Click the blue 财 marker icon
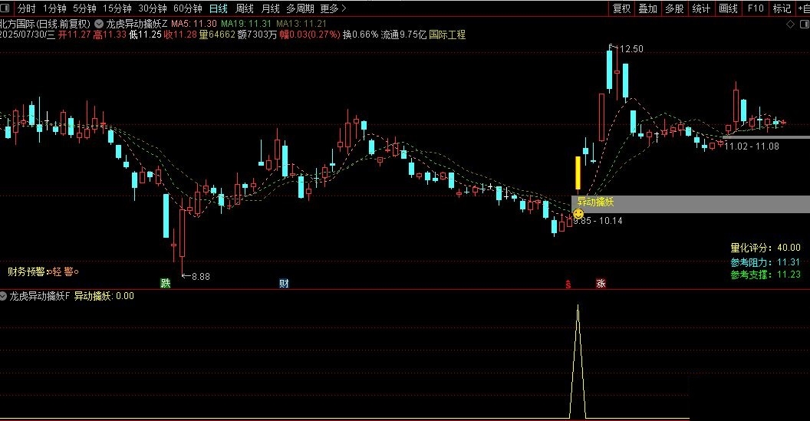The width and height of the screenshot is (810, 421). click(x=284, y=283)
